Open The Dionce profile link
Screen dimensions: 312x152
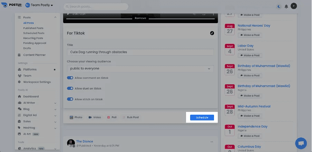[x=85, y=141]
